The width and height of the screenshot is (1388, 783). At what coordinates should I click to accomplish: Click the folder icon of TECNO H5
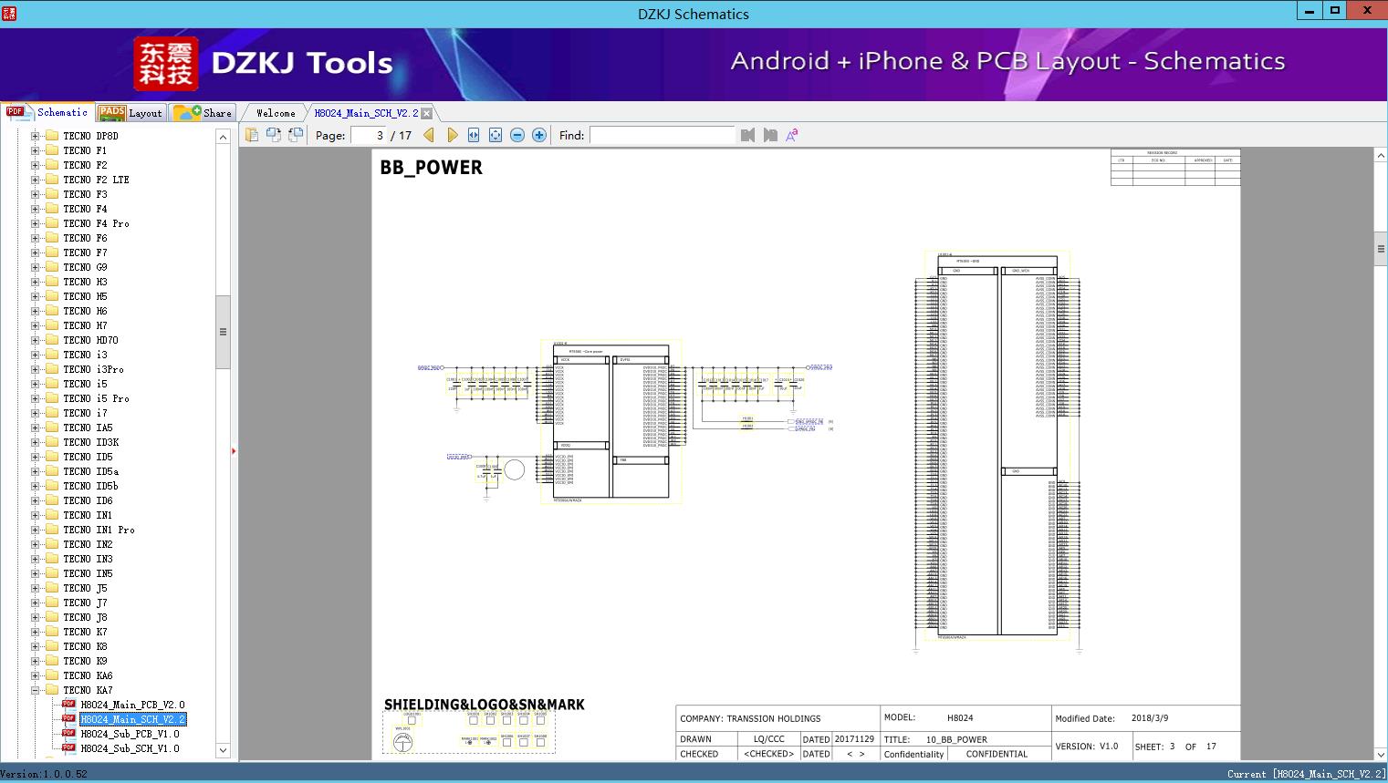[x=51, y=296]
